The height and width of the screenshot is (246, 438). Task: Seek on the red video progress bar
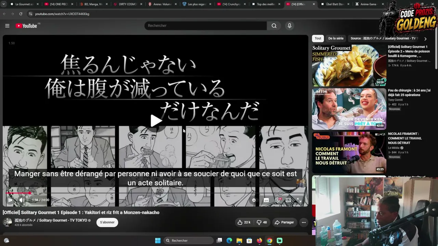pos(155,193)
